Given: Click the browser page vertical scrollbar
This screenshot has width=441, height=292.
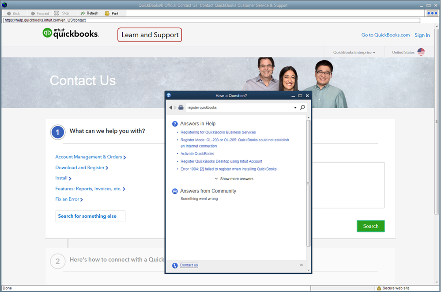Looking at the screenshot, I should [437, 121].
